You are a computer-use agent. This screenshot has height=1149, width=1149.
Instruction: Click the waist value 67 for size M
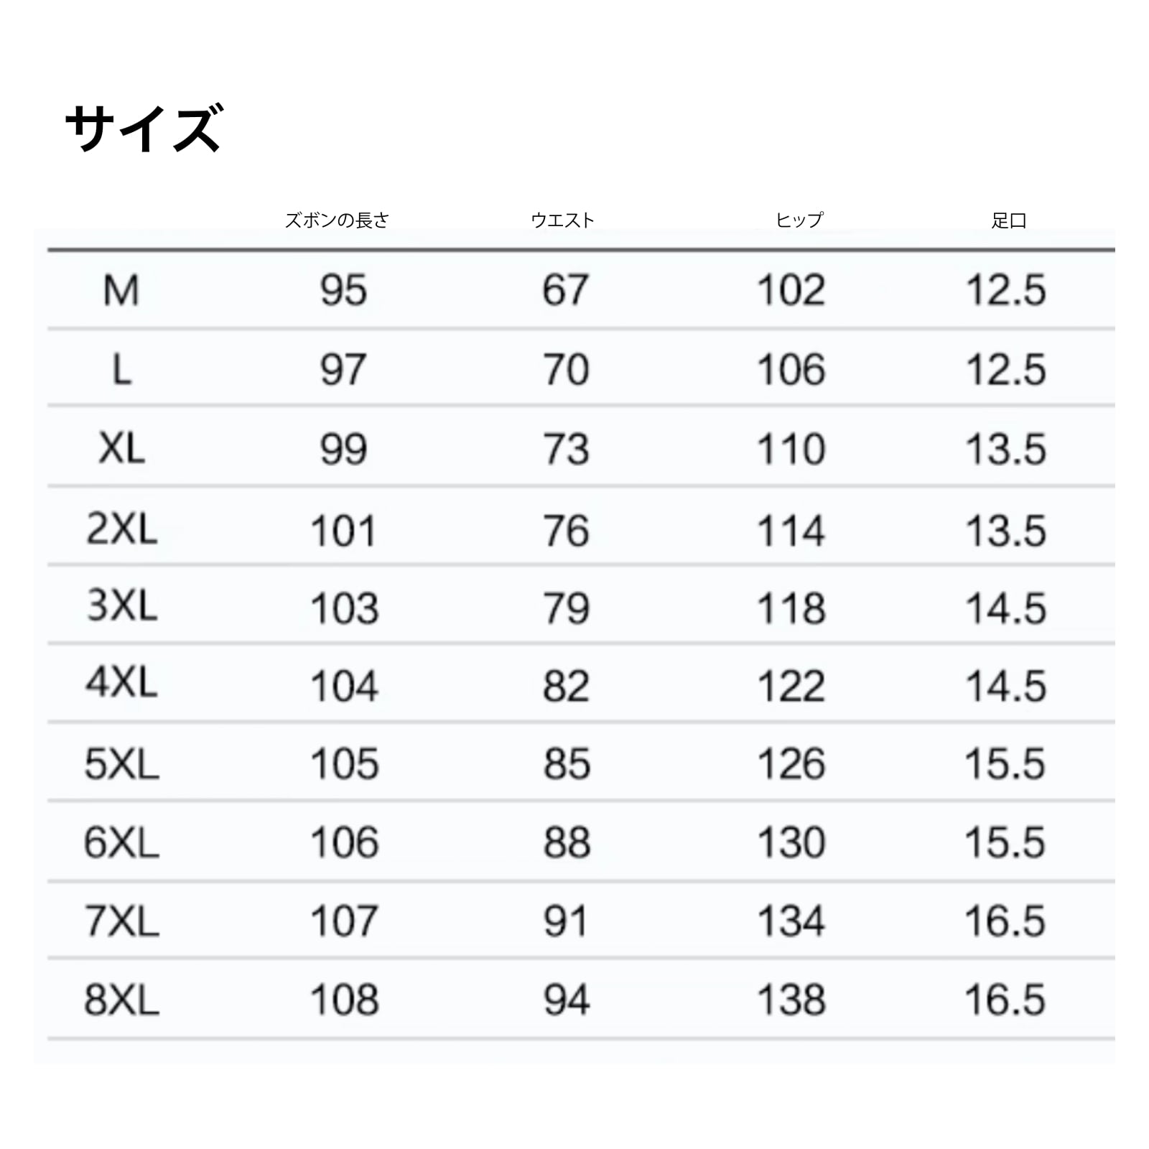[x=566, y=291]
